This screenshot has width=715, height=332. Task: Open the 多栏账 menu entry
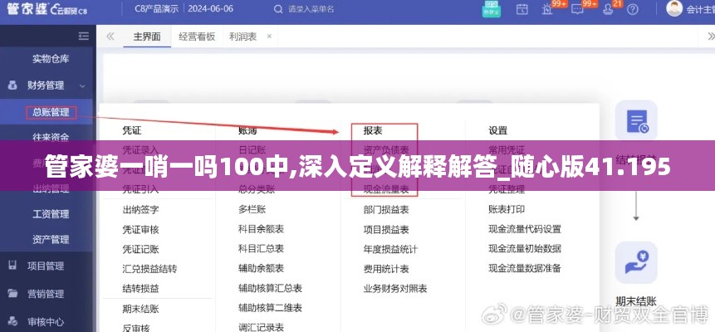point(252,209)
